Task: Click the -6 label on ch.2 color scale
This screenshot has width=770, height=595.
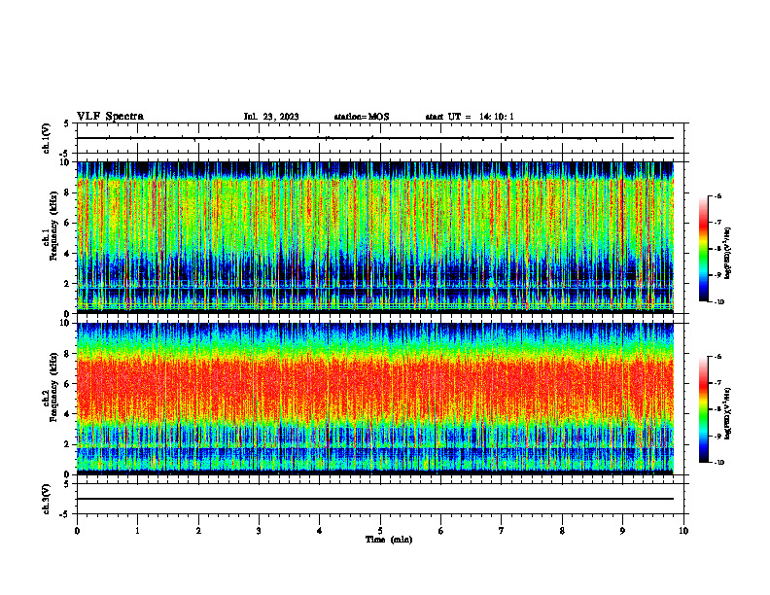Action: 718,357
